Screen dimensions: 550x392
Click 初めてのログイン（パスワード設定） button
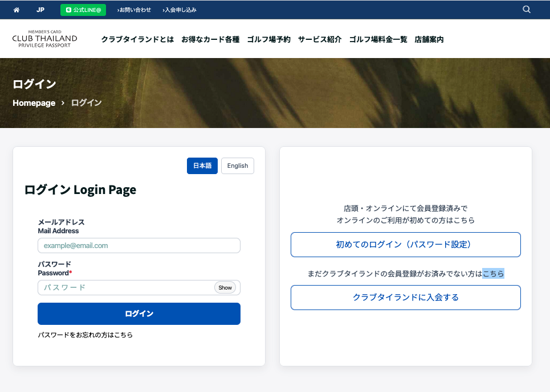tap(405, 245)
